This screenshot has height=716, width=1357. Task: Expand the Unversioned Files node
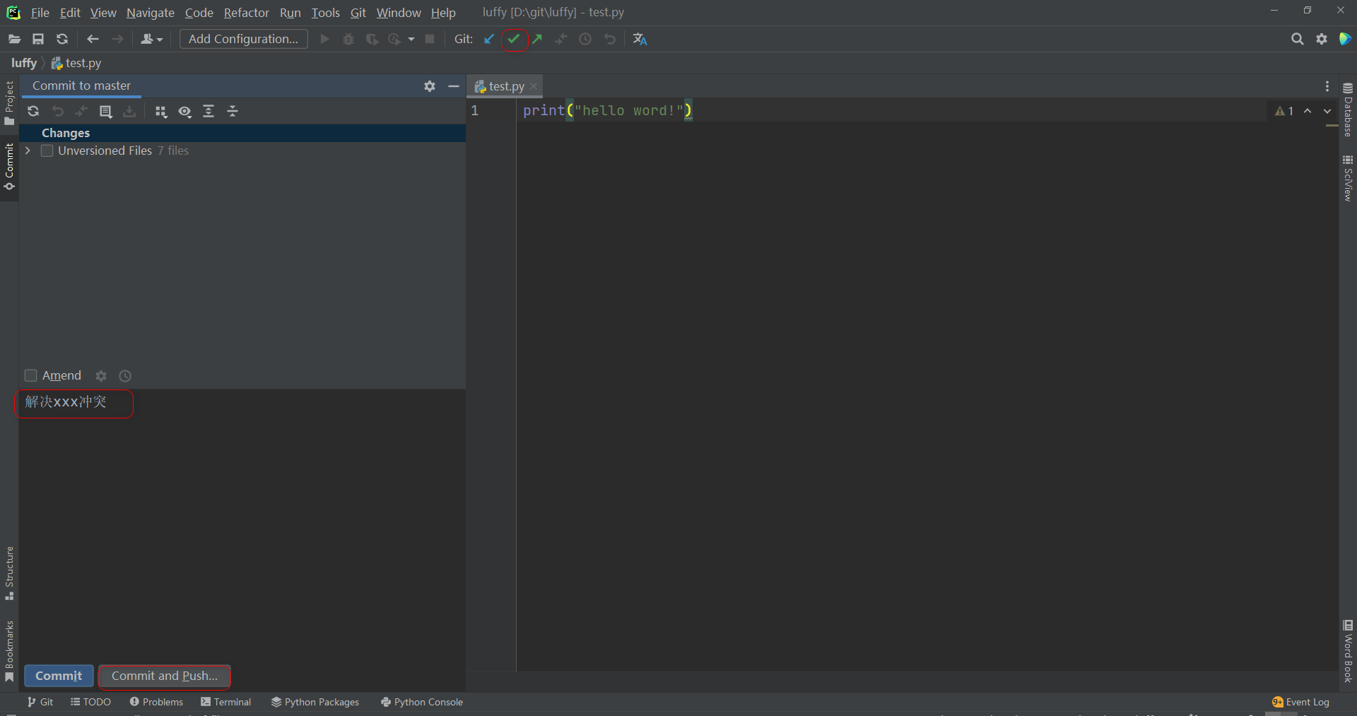(x=28, y=151)
